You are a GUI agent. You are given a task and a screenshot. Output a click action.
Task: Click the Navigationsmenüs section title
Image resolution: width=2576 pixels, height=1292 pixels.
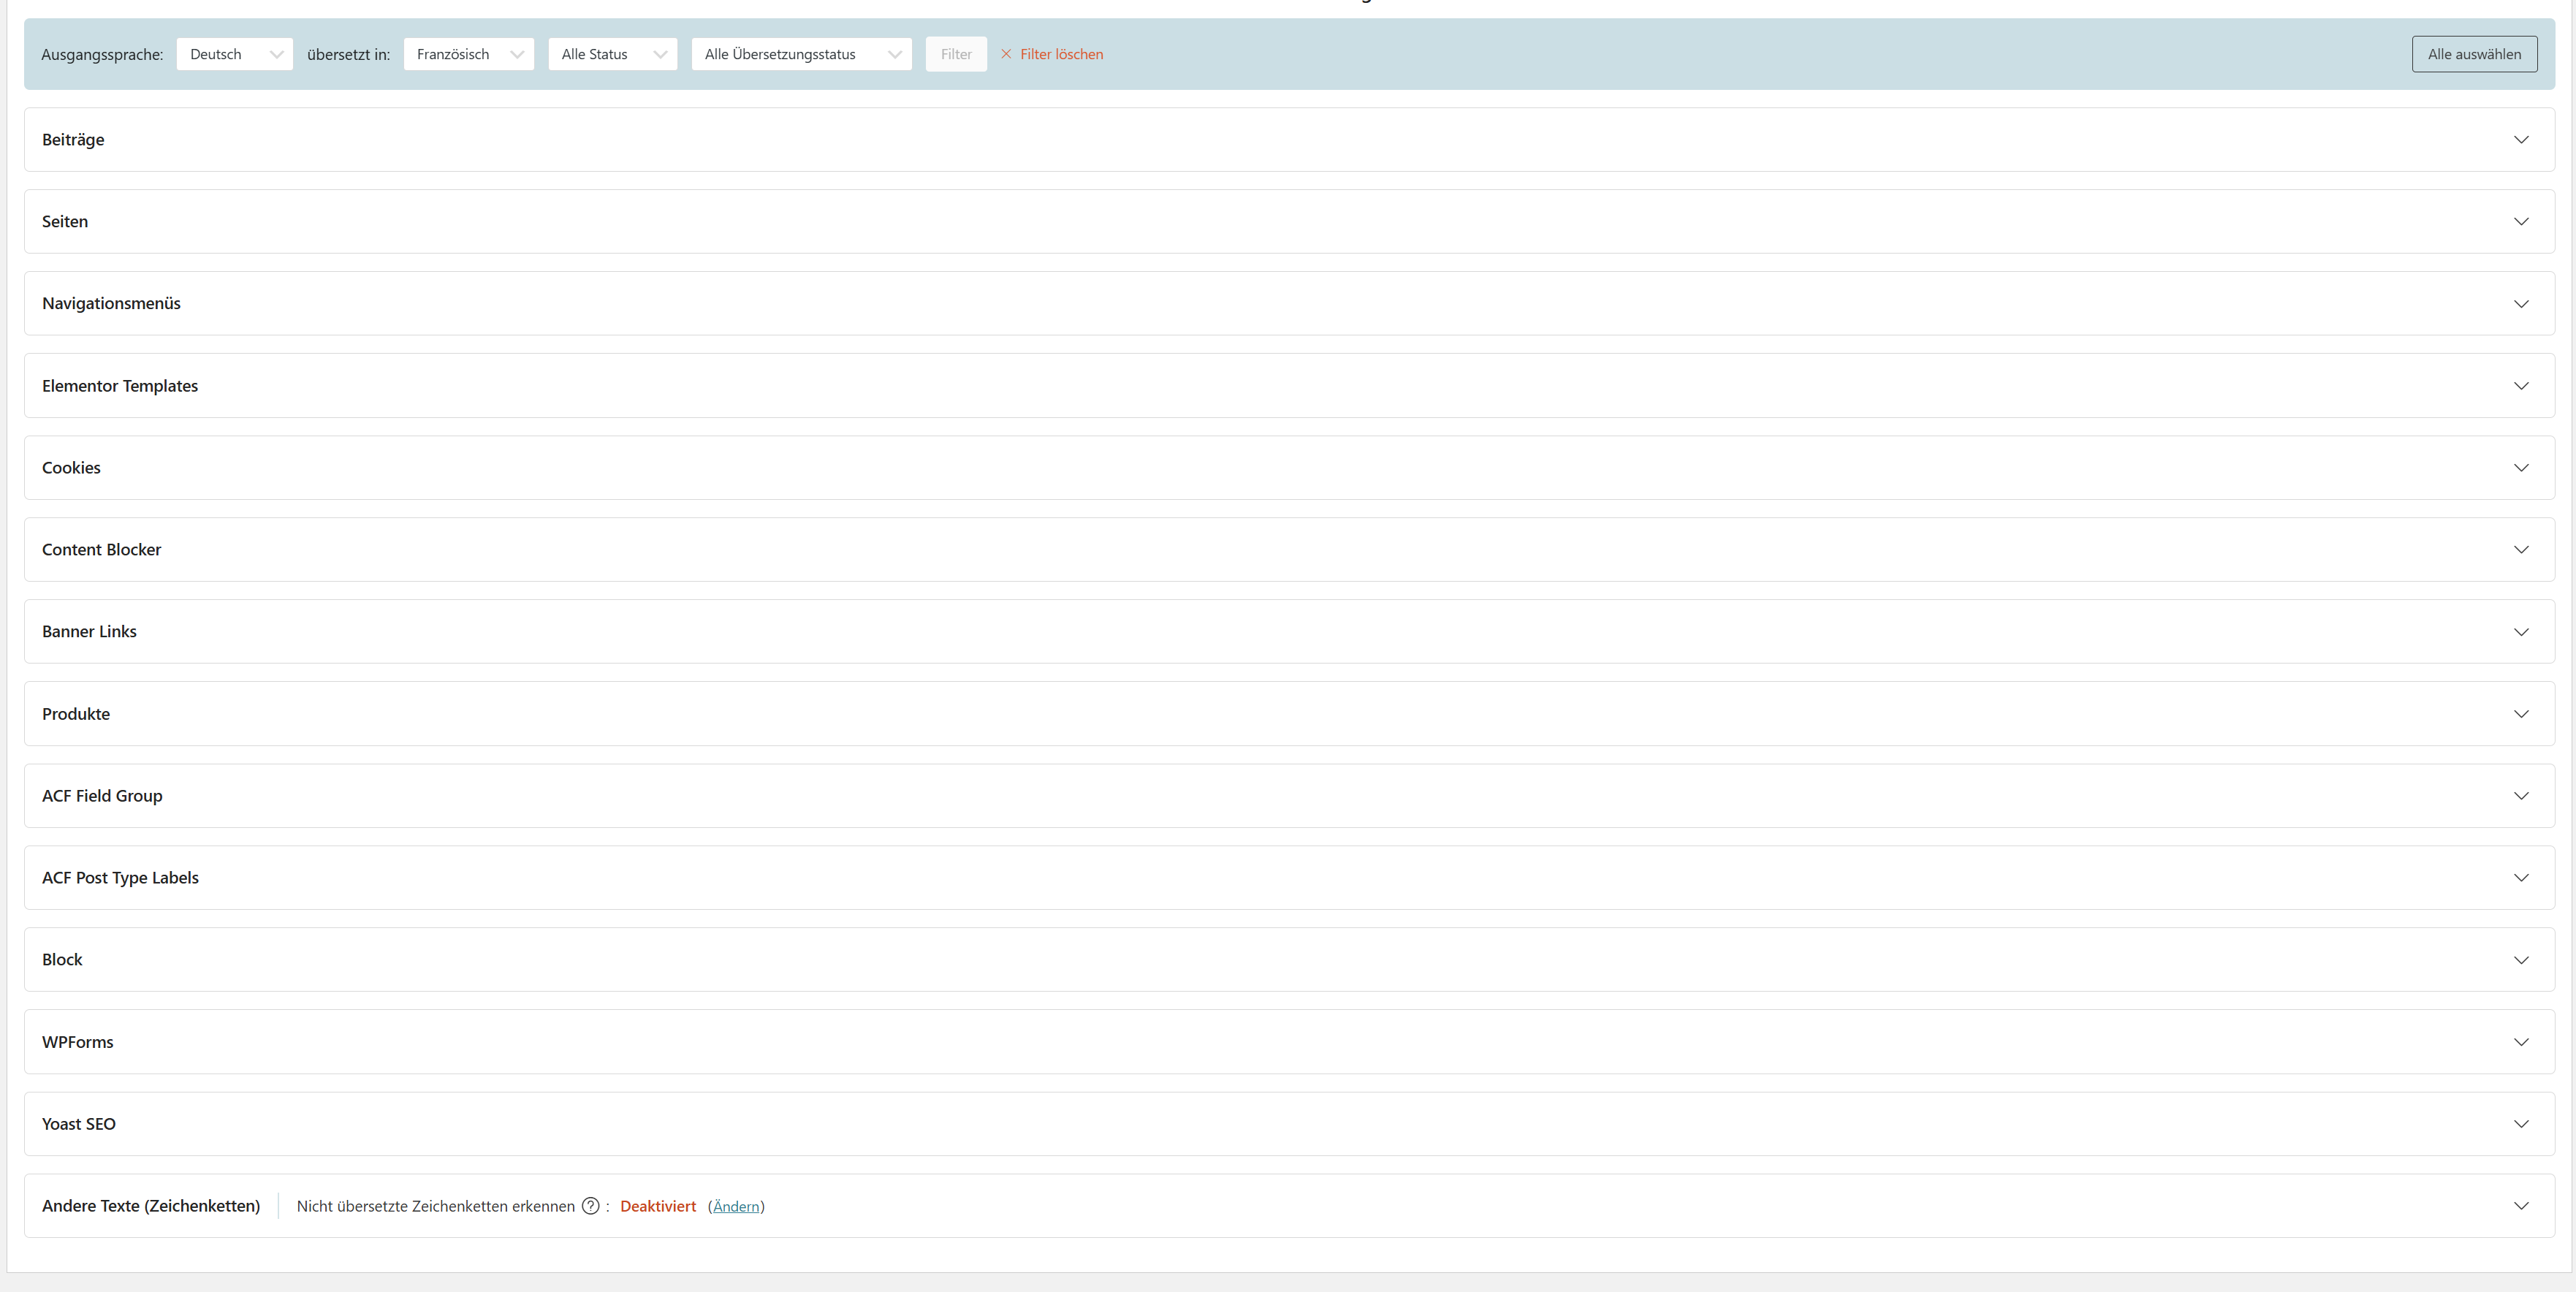[x=111, y=303]
